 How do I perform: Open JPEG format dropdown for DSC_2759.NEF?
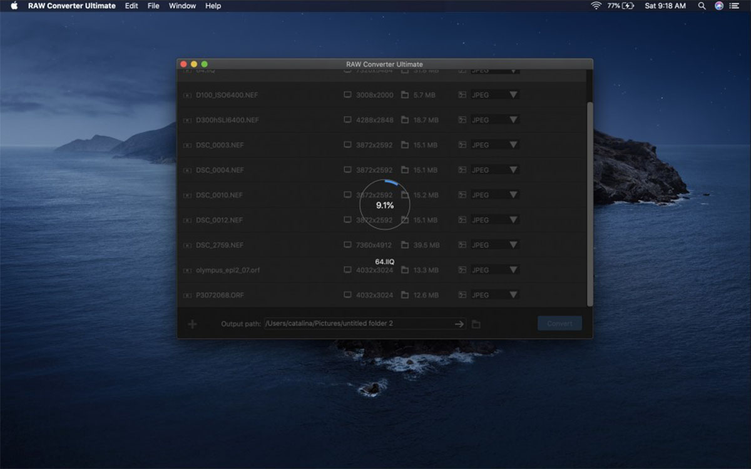[495, 245]
